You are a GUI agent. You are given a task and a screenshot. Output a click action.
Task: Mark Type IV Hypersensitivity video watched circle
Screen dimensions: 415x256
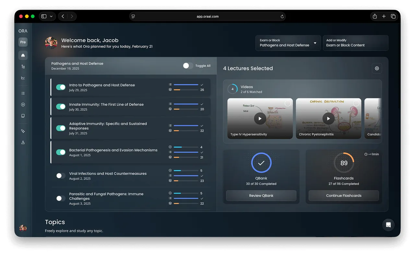point(288,103)
